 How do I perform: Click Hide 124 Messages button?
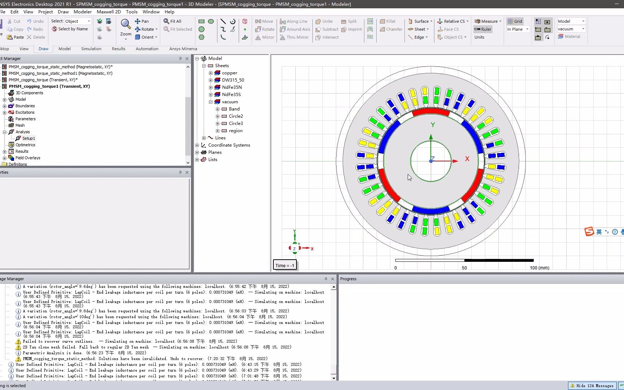pyautogui.click(x=592, y=386)
